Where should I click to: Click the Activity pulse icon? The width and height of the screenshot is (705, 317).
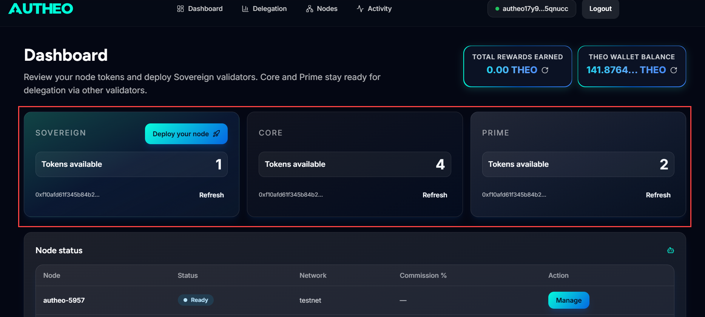pyautogui.click(x=360, y=9)
